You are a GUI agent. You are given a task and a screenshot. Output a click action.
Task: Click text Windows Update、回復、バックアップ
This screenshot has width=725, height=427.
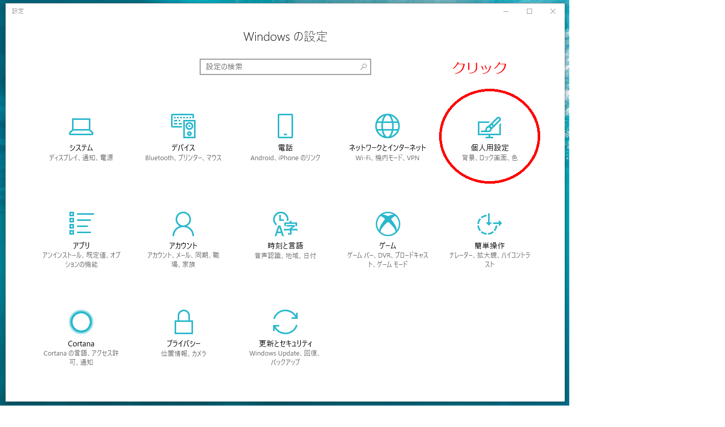pos(285,358)
